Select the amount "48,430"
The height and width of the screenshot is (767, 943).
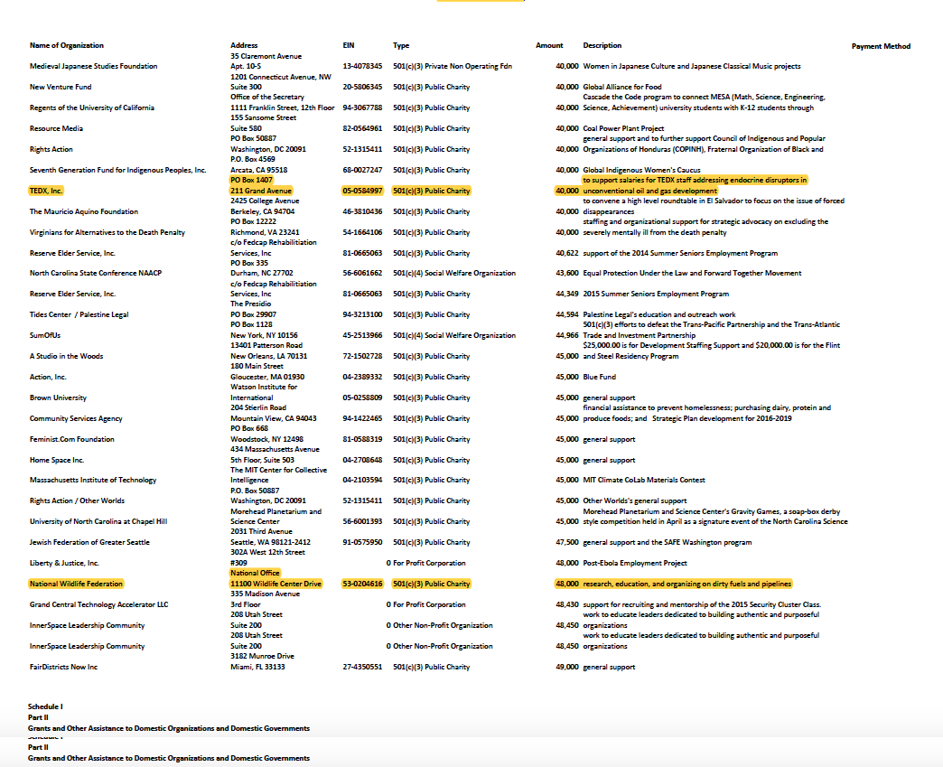pos(567,604)
